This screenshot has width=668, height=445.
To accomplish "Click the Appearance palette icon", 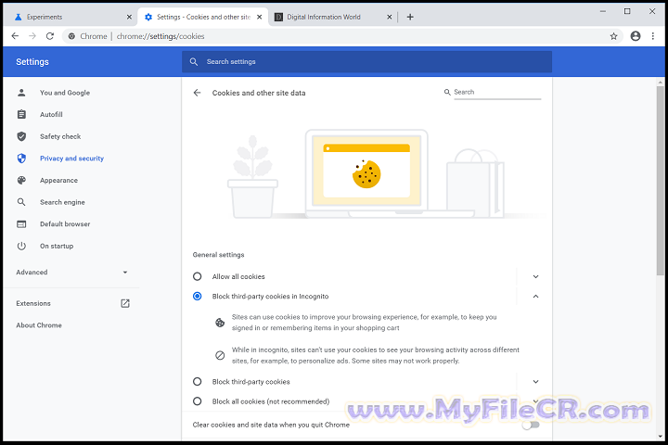I will [21, 180].
